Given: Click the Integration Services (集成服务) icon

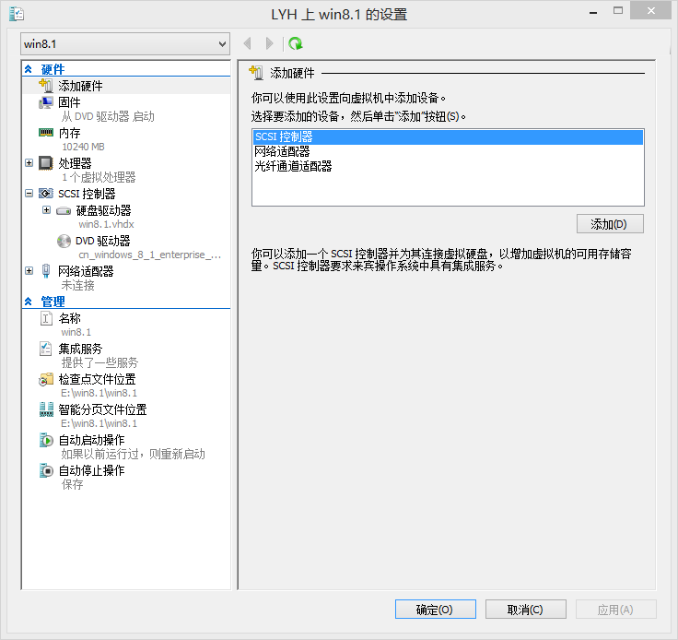Looking at the screenshot, I should pos(46,349).
